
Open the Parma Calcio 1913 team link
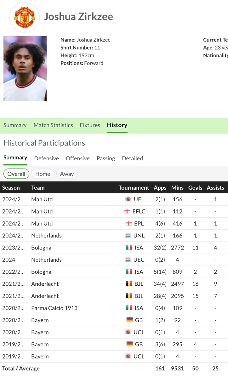coord(54,308)
